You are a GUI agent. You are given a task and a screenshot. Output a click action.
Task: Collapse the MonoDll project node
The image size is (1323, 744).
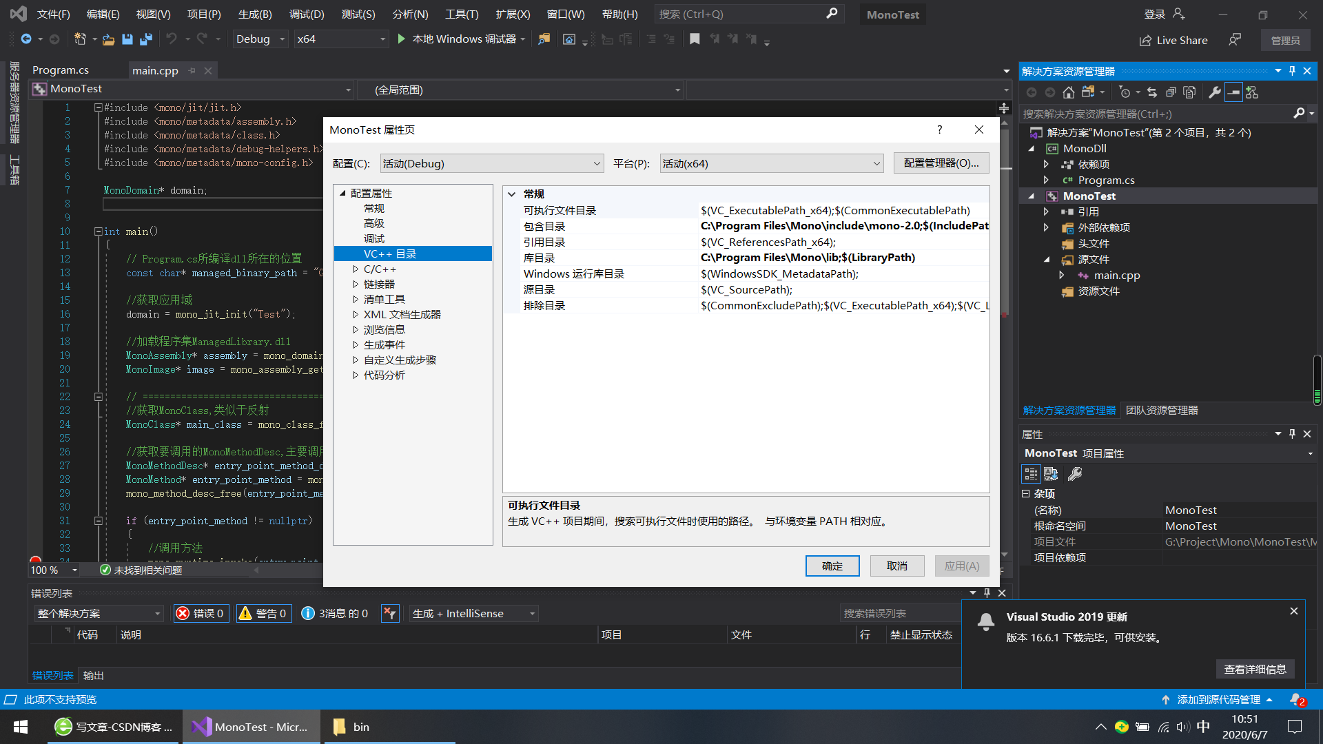(1032, 149)
